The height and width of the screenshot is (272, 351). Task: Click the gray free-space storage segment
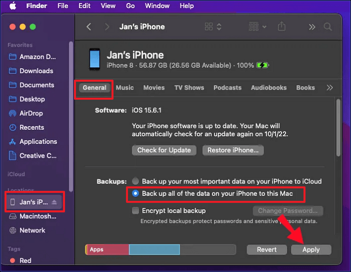(x=207, y=249)
